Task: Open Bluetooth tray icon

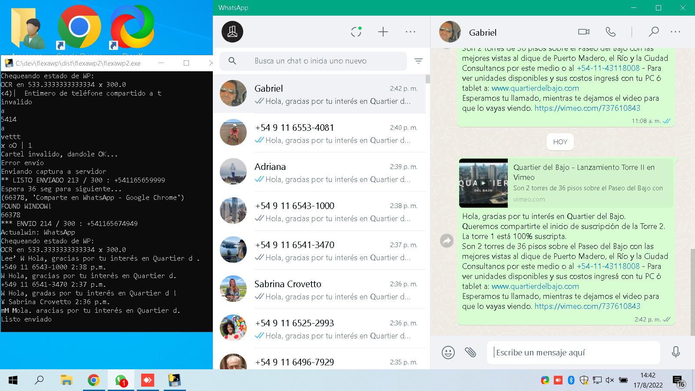Action: pyautogui.click(x=571, y=380)
